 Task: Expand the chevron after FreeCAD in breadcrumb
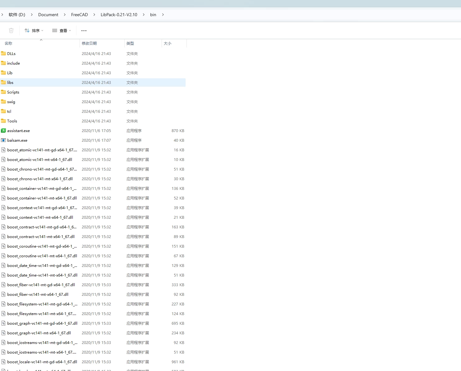pos(94,15)
